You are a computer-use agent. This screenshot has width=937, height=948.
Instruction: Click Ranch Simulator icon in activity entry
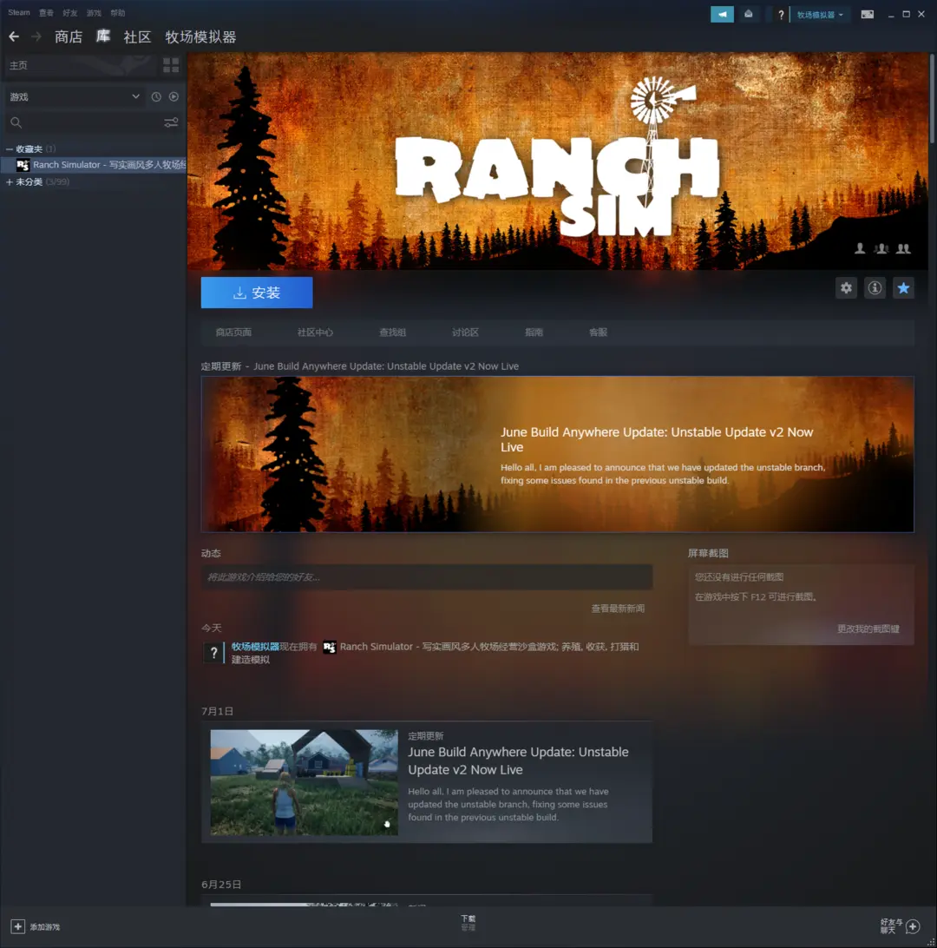coord(329,647)
